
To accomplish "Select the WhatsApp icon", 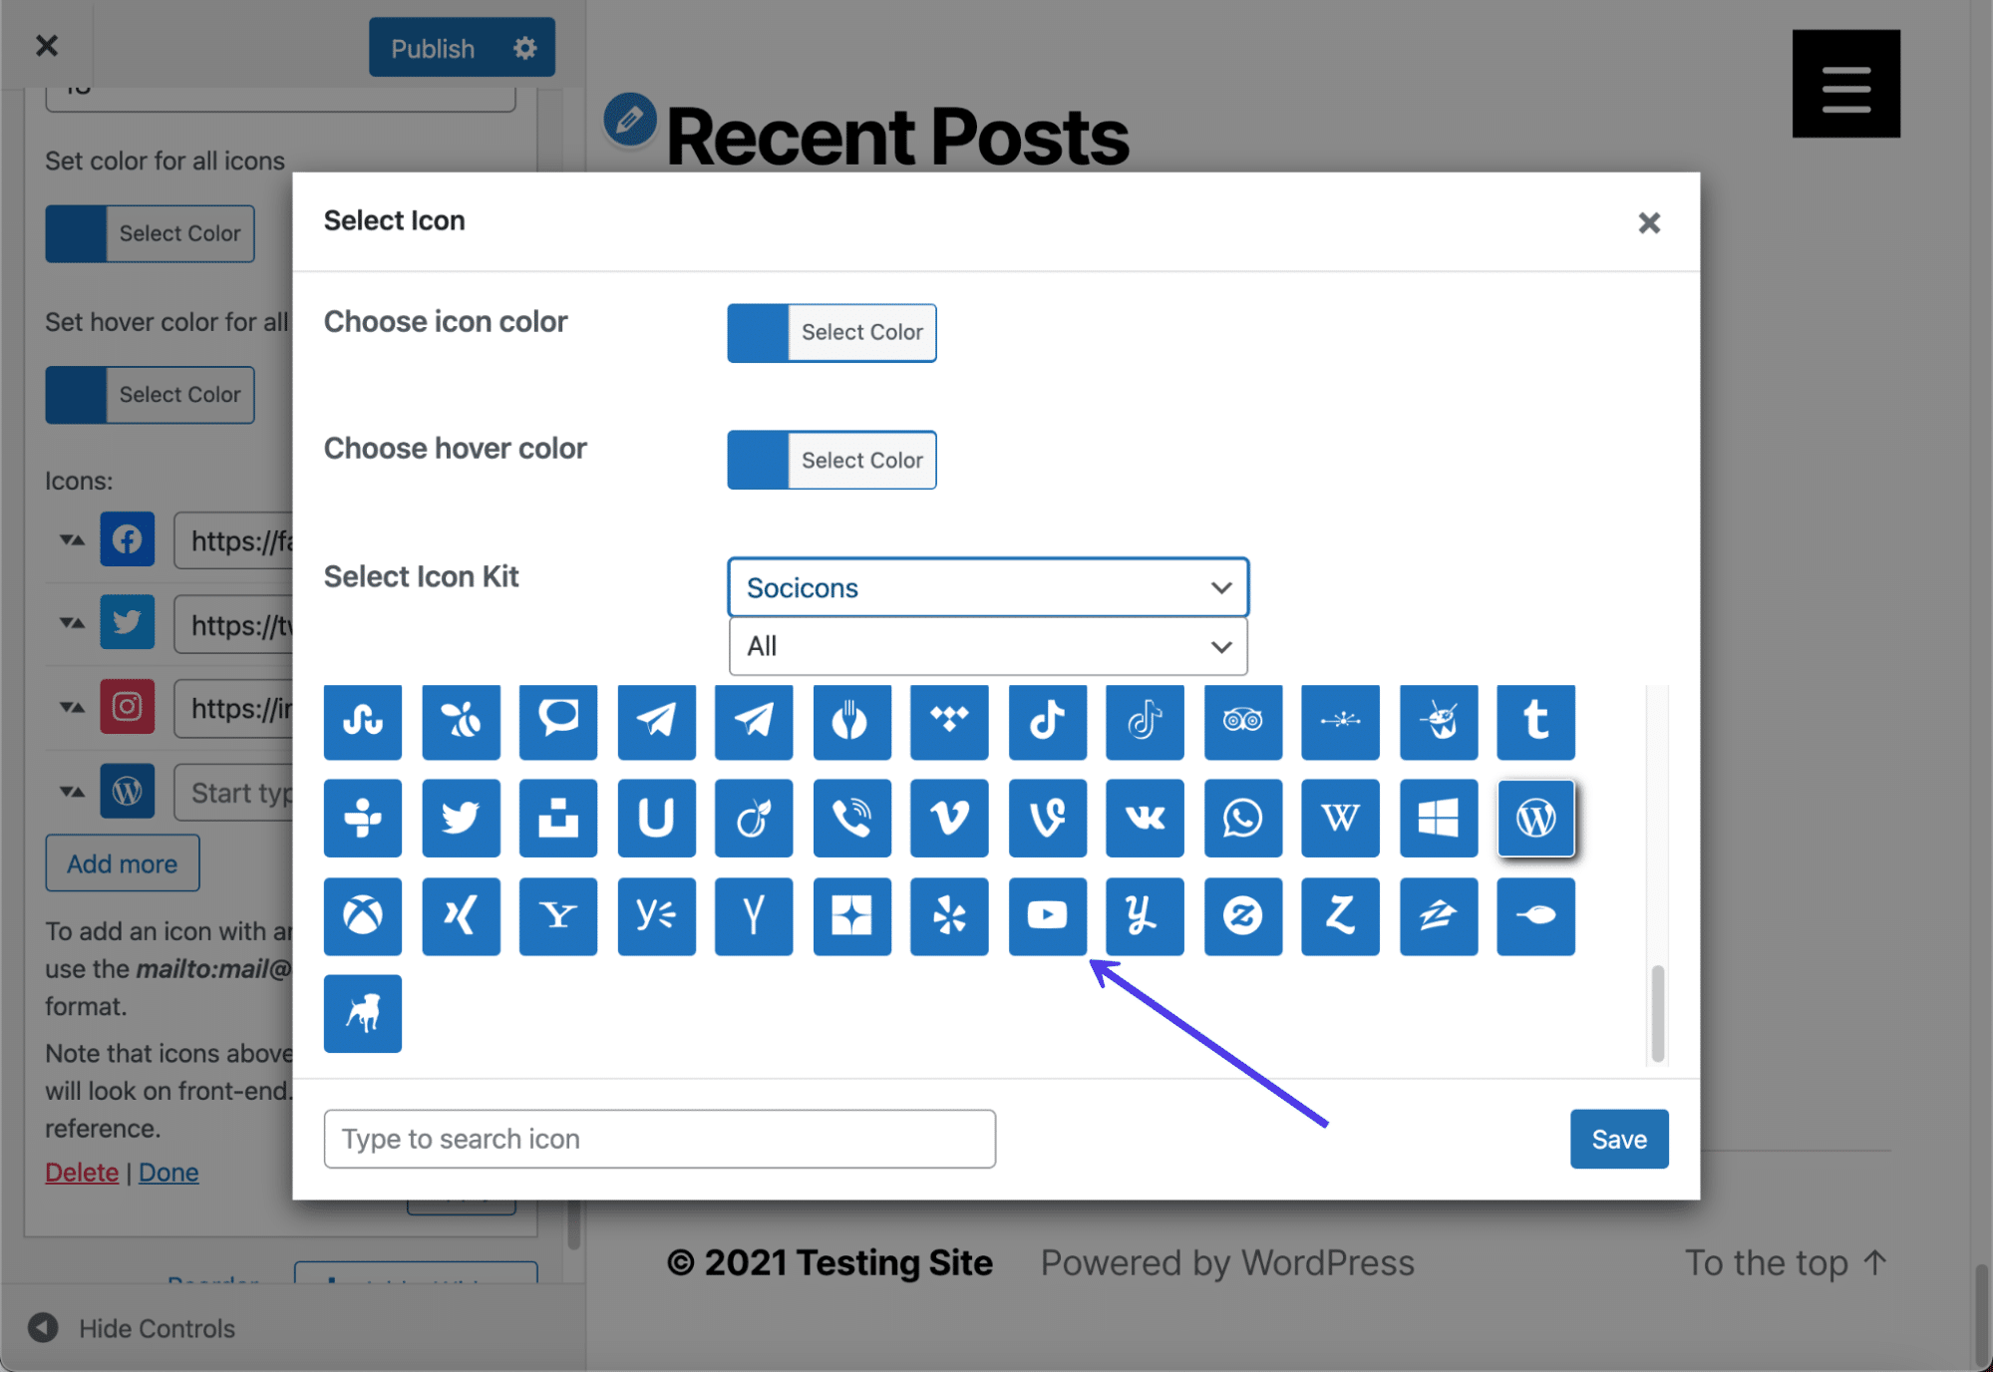I will coord(1243,818).
